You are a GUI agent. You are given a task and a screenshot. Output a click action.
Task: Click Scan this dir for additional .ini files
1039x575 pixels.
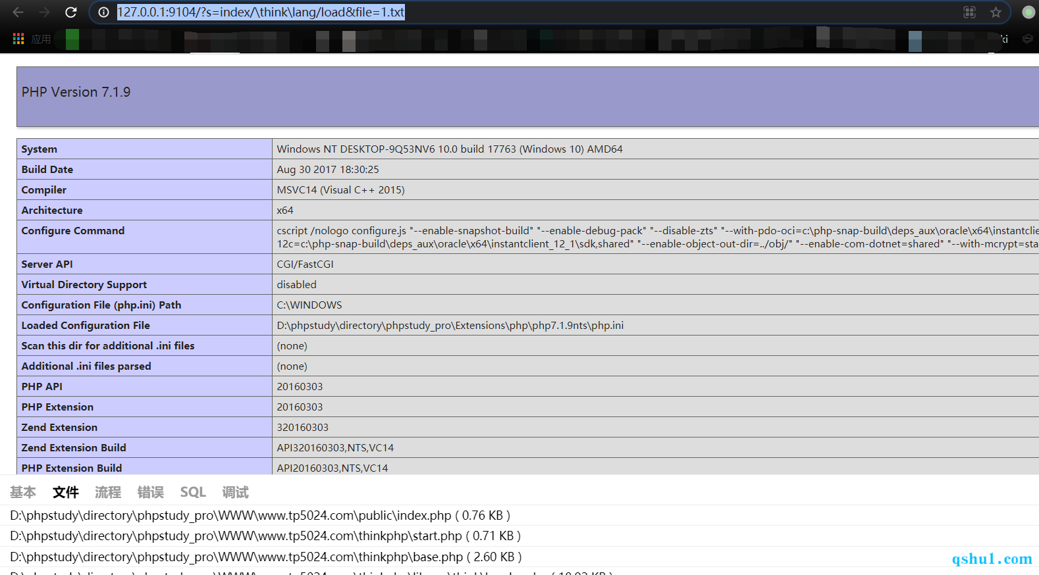pyautogui.click(x=108, y=346)
